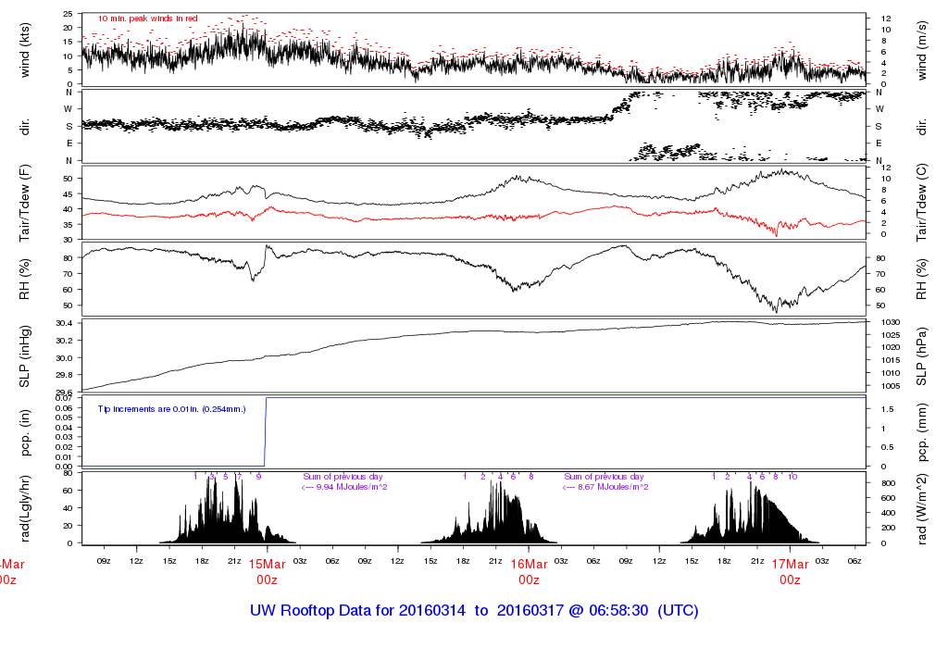Click the '16Mar 00z' date marker
Screen dimensions: 948x648
click(x=529, y=572)
